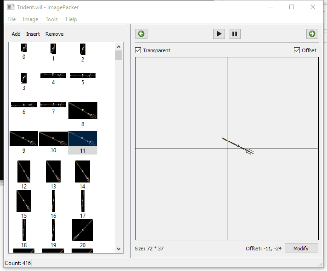Click the ImagePacker app icon in title bar
The width and height of the screenshot is (327, 271).
[x=11, y=7]
